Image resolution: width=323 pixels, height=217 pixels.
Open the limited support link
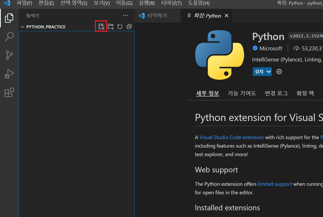point(275,184)
